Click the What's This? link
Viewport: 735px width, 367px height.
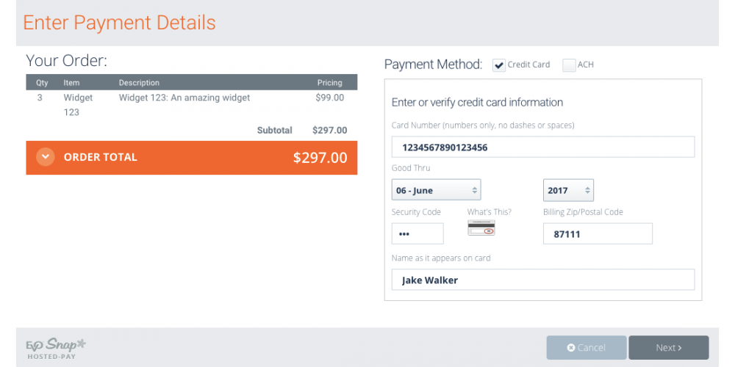[x=489, y=212]
